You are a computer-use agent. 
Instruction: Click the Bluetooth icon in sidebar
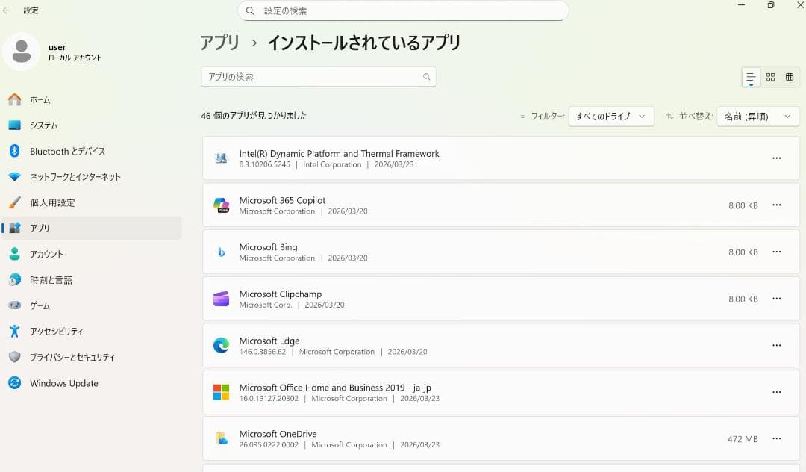pos(14,151)
